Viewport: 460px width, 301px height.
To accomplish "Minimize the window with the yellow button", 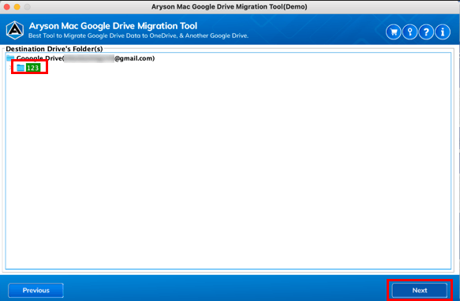I will pos(17,7).
